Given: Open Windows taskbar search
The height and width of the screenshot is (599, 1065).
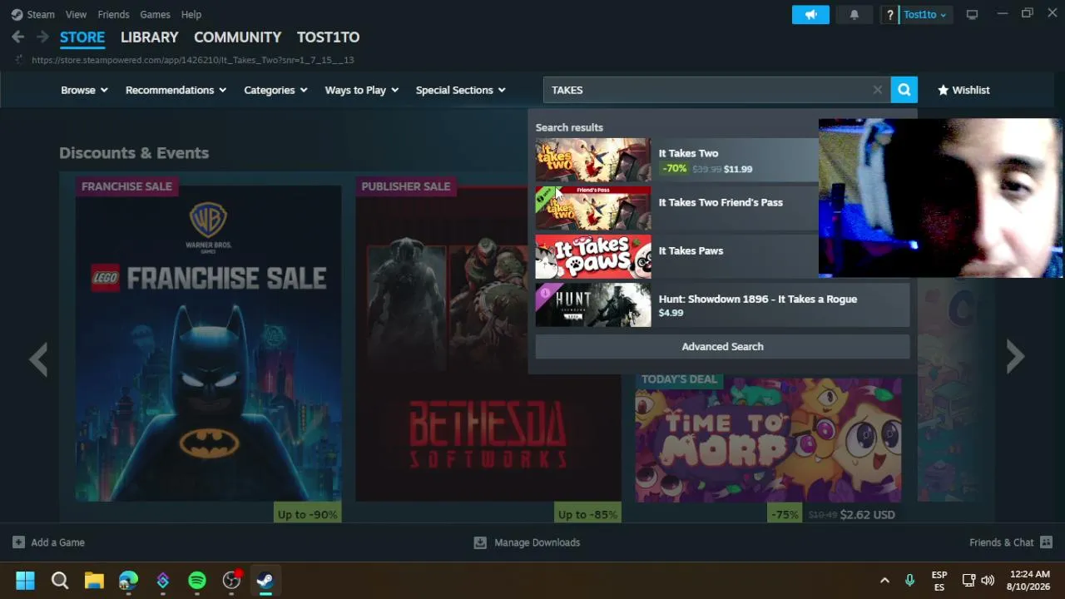Looking at the screenshot, I should 60,581.
